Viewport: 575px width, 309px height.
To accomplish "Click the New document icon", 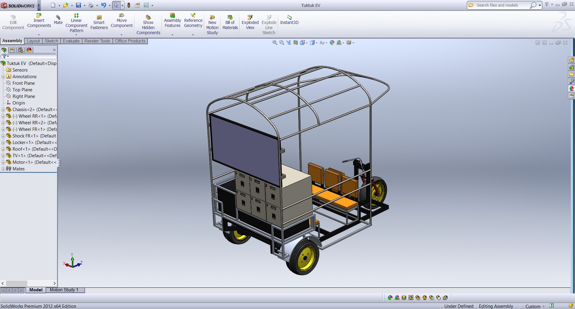I will tap(53, 5).
